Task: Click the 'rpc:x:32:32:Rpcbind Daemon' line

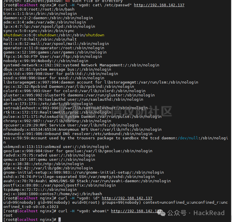Action: (x=69, y=86)
